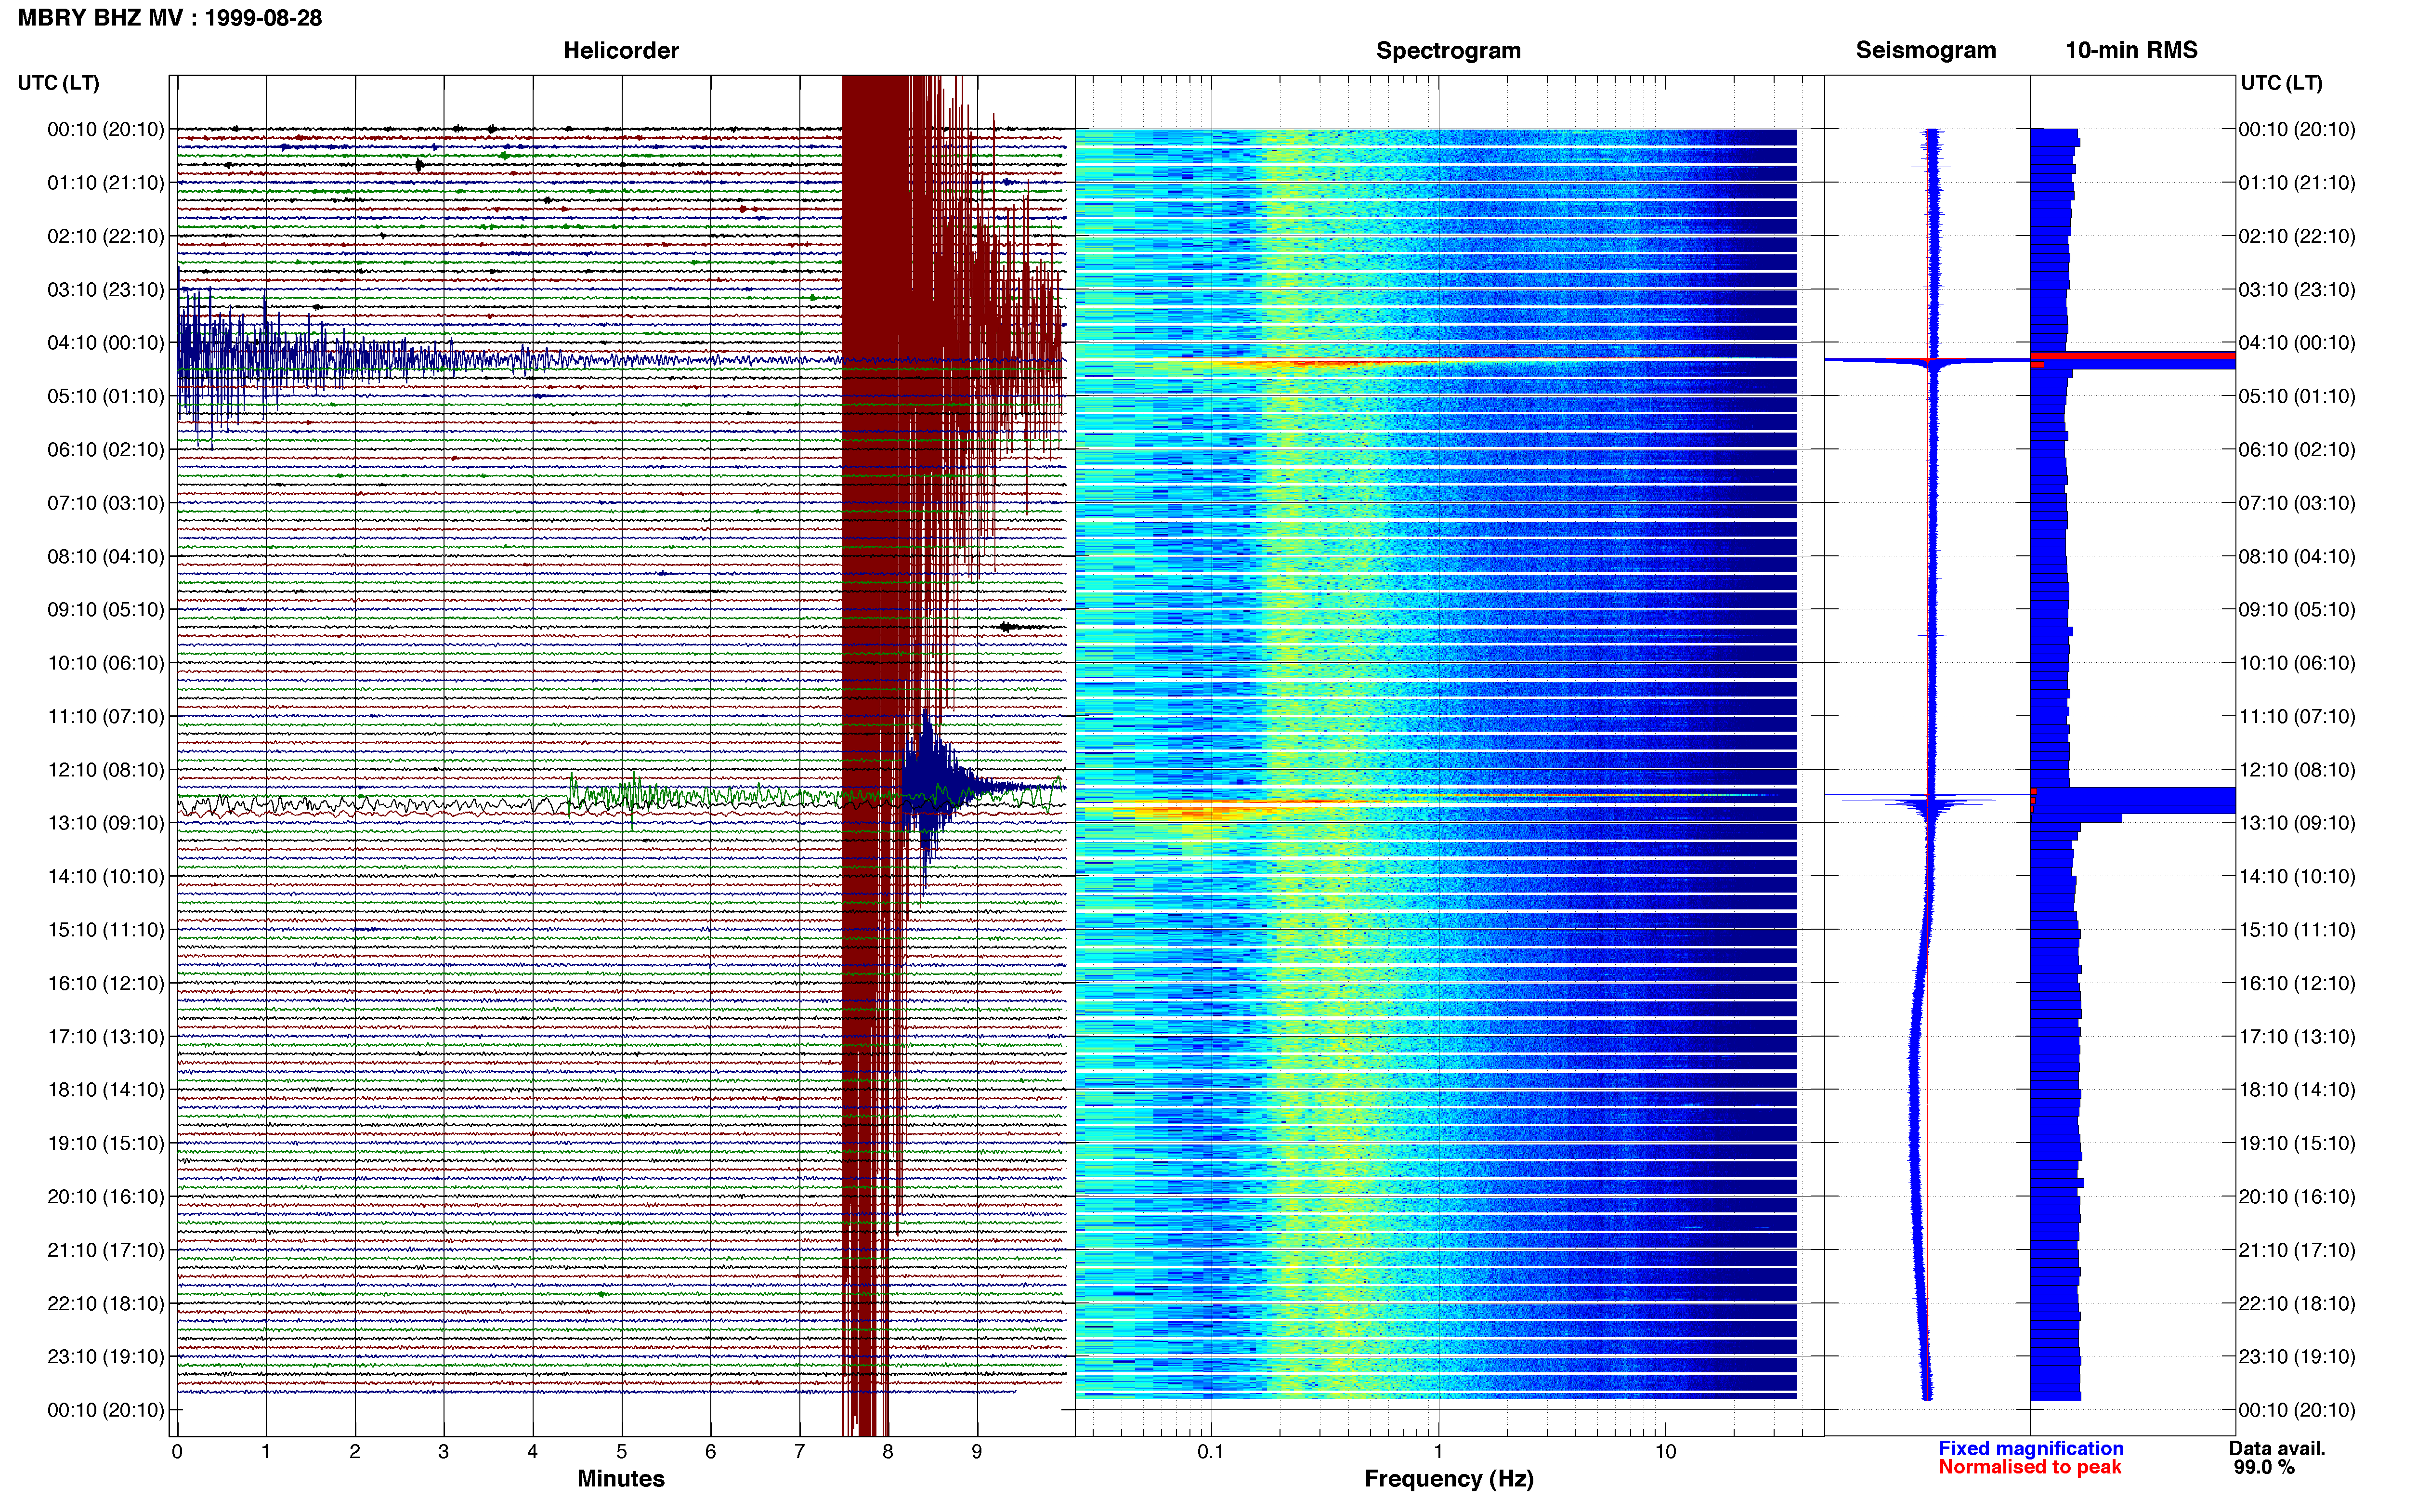Click the right 05:10 (01:10) time label

click(x=2297, y=396)
